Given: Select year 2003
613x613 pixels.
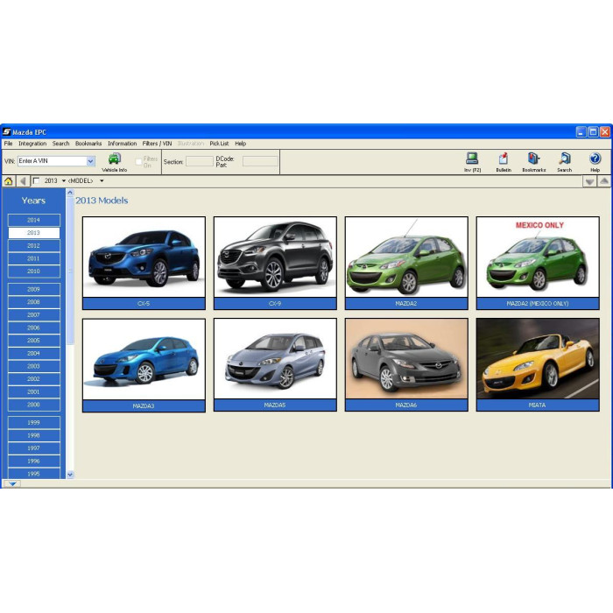Looking at the screenshot, I should pos(33,366).
